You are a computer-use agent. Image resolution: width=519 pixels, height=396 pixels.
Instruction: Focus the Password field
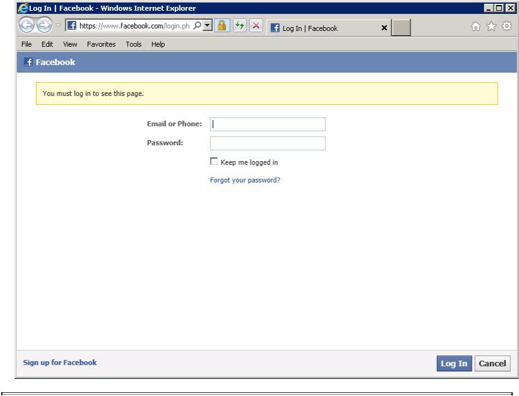click(x=268, y=143)
